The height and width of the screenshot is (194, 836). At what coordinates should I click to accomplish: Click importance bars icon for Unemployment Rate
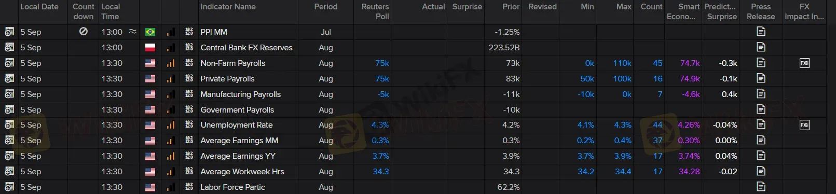coord(171,125)
